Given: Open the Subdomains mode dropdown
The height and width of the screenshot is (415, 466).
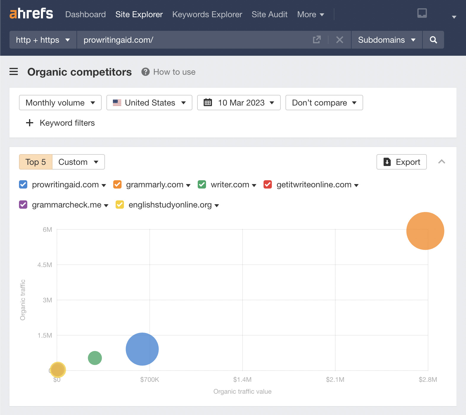Looking at the screenshot, I should tap(387, 40).
